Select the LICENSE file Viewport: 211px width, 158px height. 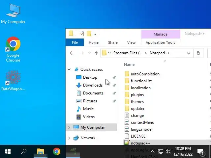pos(138,136)
